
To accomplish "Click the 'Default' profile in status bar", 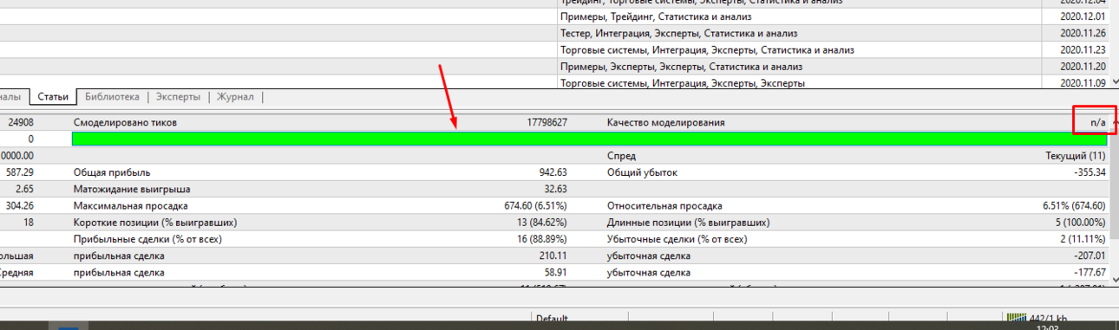I will [x=552, y=318].
